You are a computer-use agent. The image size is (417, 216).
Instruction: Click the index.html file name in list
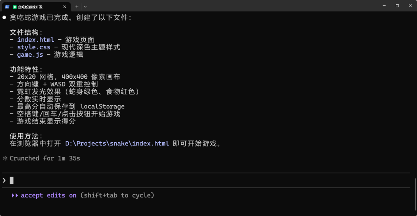[36, 40]
